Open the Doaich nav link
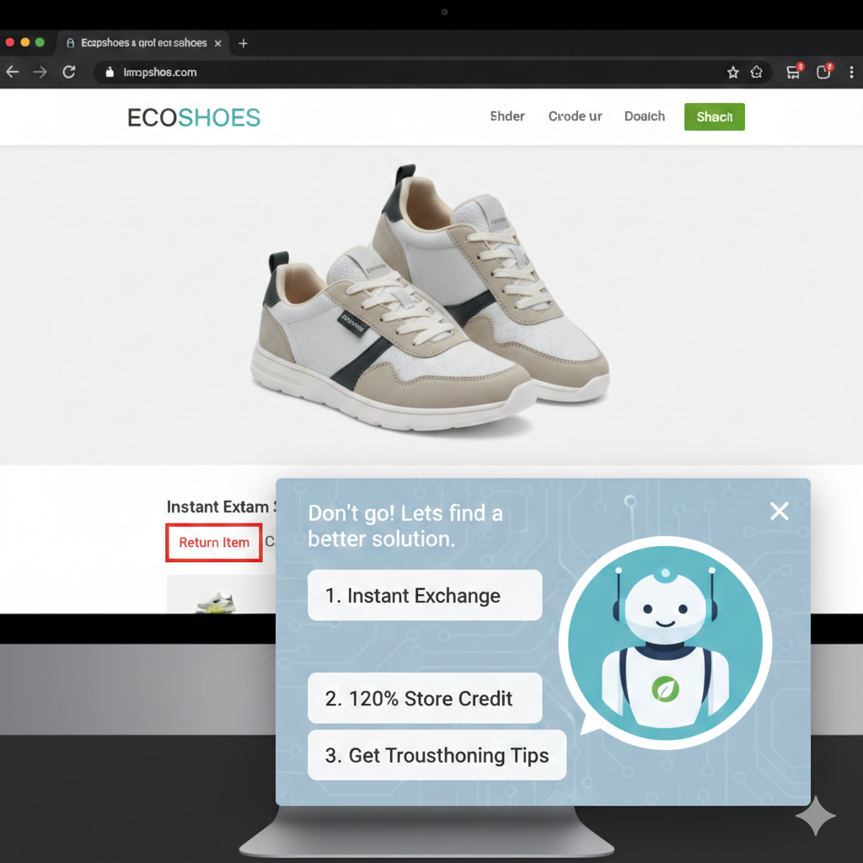This screenshot has height=863, width=863. 645,116
